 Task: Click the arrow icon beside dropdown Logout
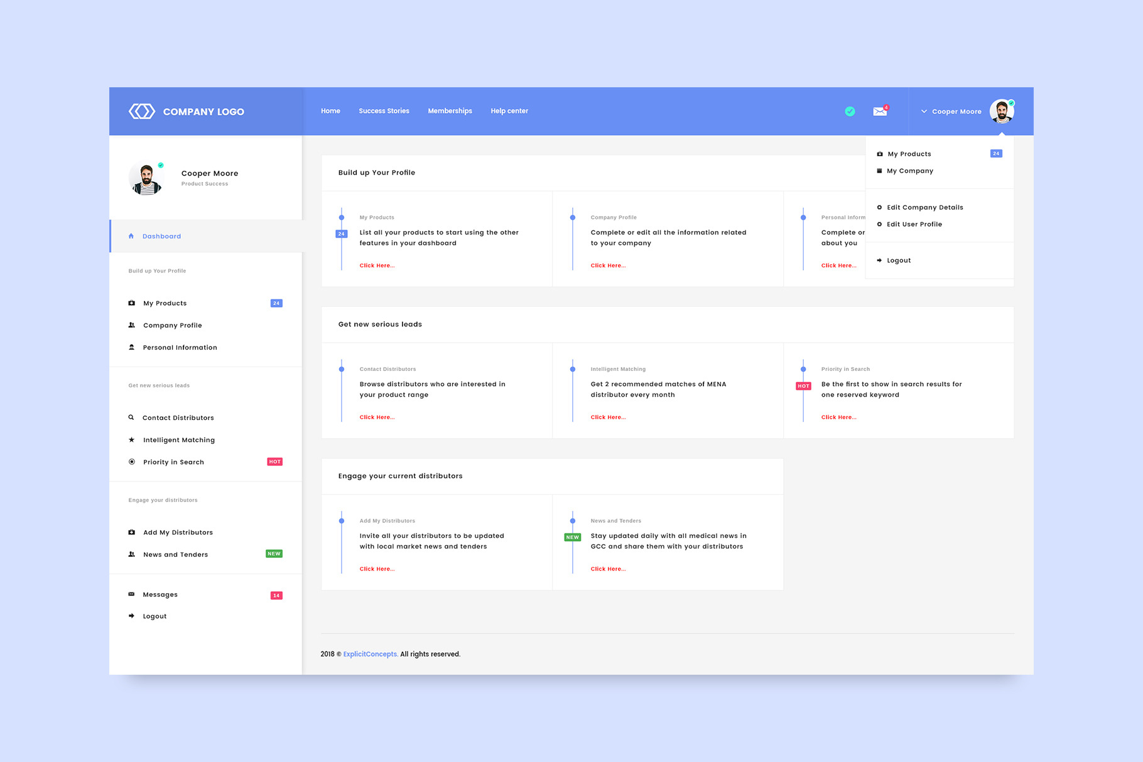pos(879,260)
